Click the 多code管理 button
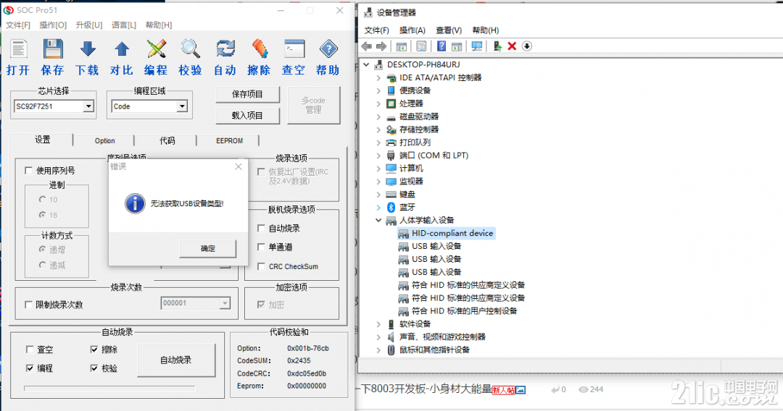Viewport: 783px width, 411px height. point(314,105)
